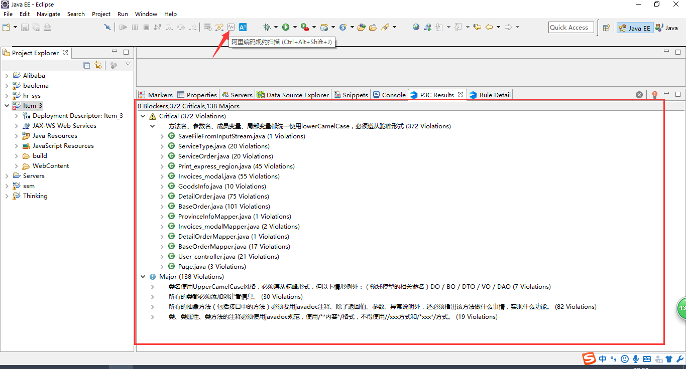Image resolution: width=686 pixels, height=369 pixels.
Task: Click the Open Perspective icon
Action: coord(606,28)
